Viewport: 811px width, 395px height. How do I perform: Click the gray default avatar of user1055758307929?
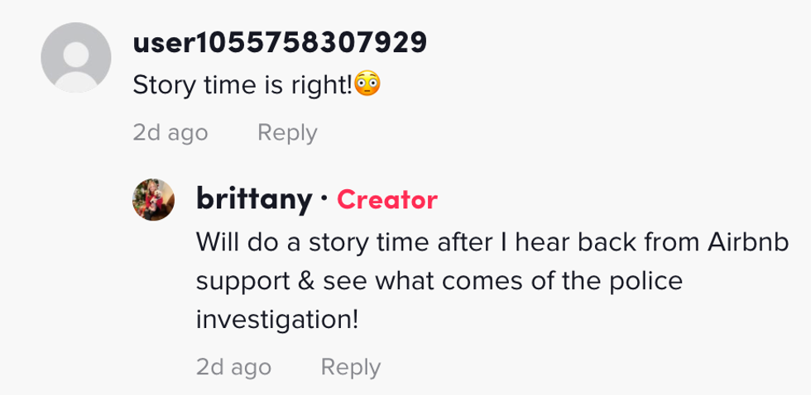pos(76,58)
